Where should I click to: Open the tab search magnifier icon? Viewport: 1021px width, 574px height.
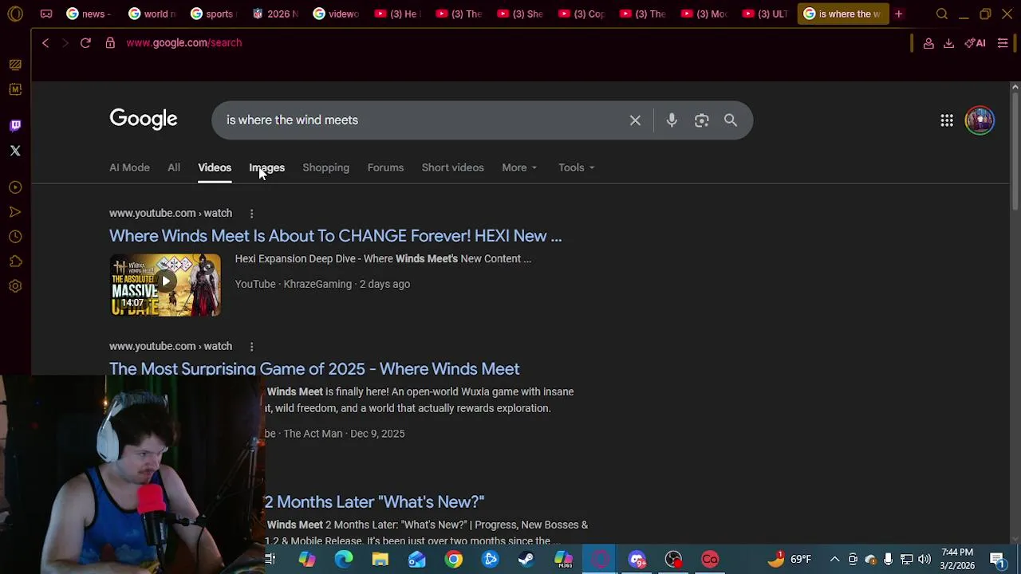(942, 14)
